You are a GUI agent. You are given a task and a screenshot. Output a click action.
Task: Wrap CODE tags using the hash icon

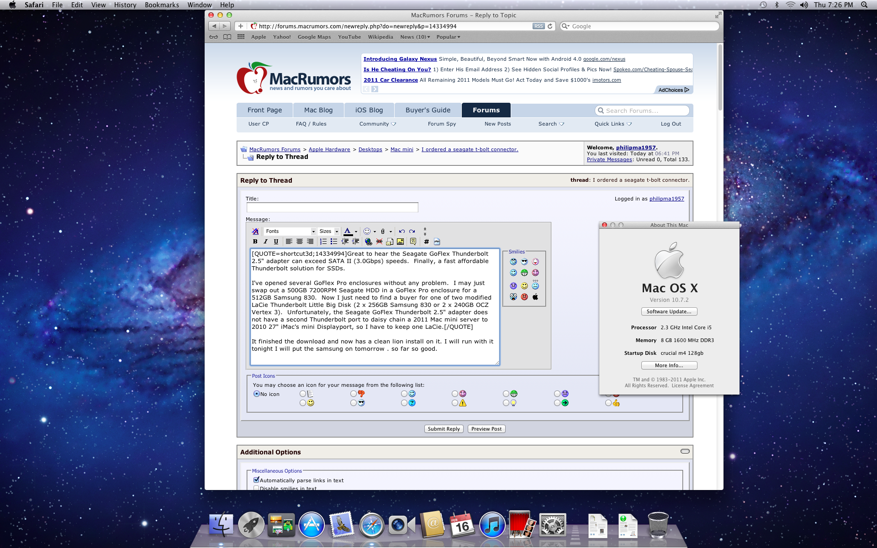coord(426,242)
